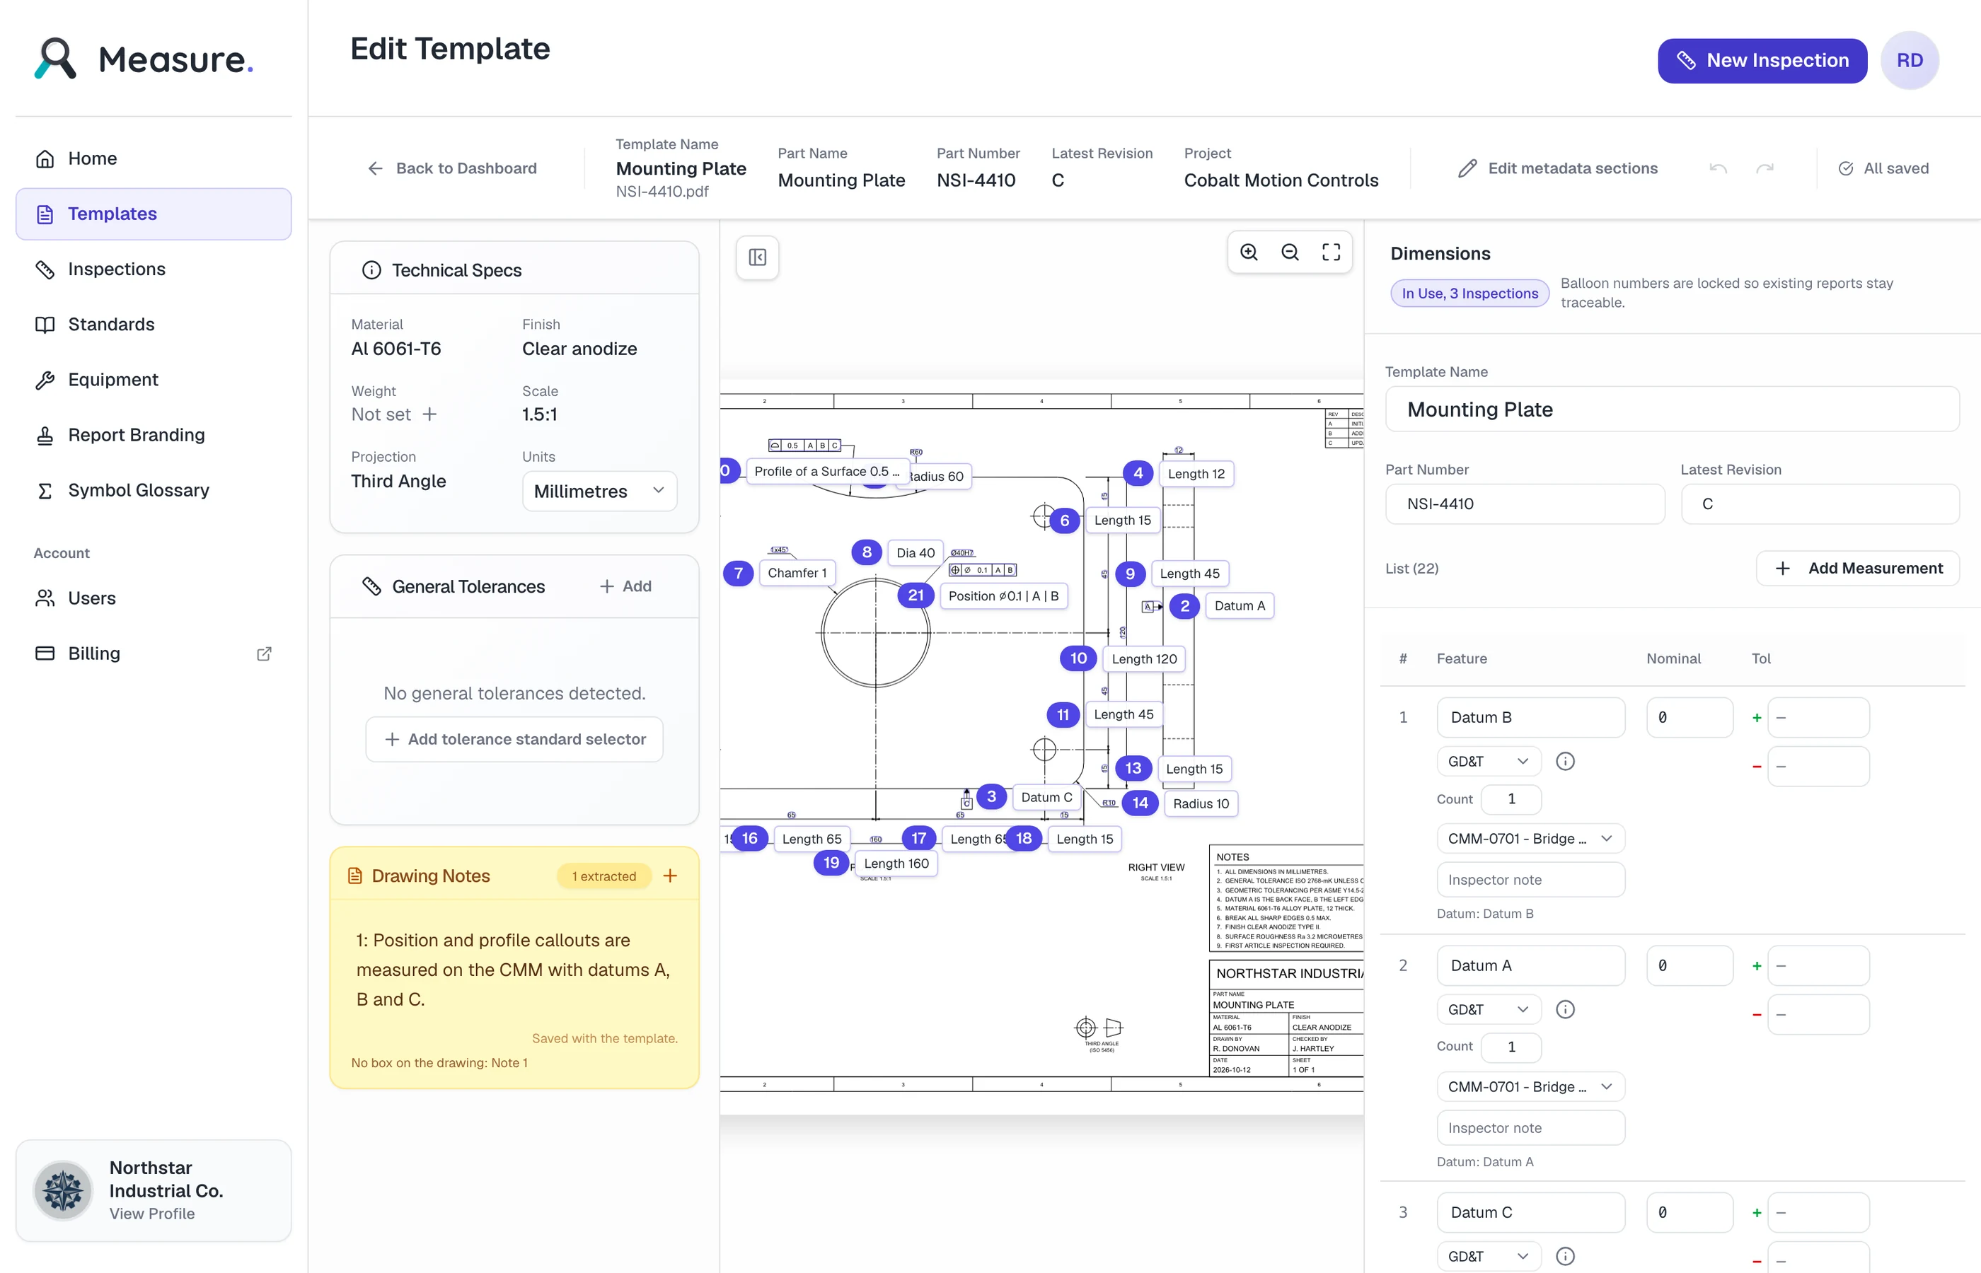The height and width of the screenshot is (1273, 1981).
Task: Select balloon 14 on the drawing
Action: tap(1140, 803)
